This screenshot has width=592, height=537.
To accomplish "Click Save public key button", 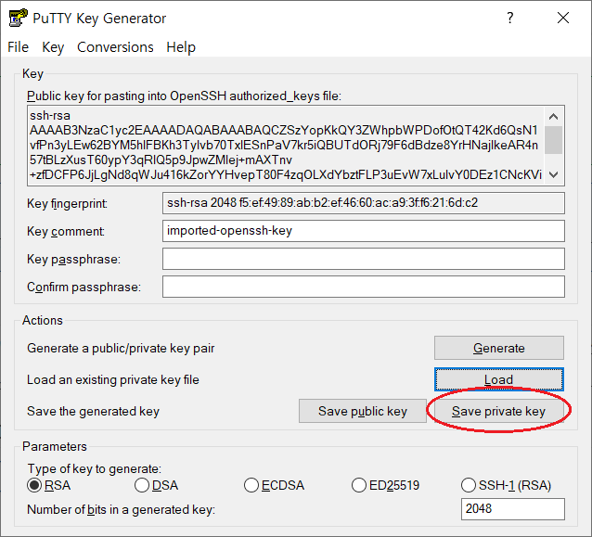I will click(x=363, y=411).
